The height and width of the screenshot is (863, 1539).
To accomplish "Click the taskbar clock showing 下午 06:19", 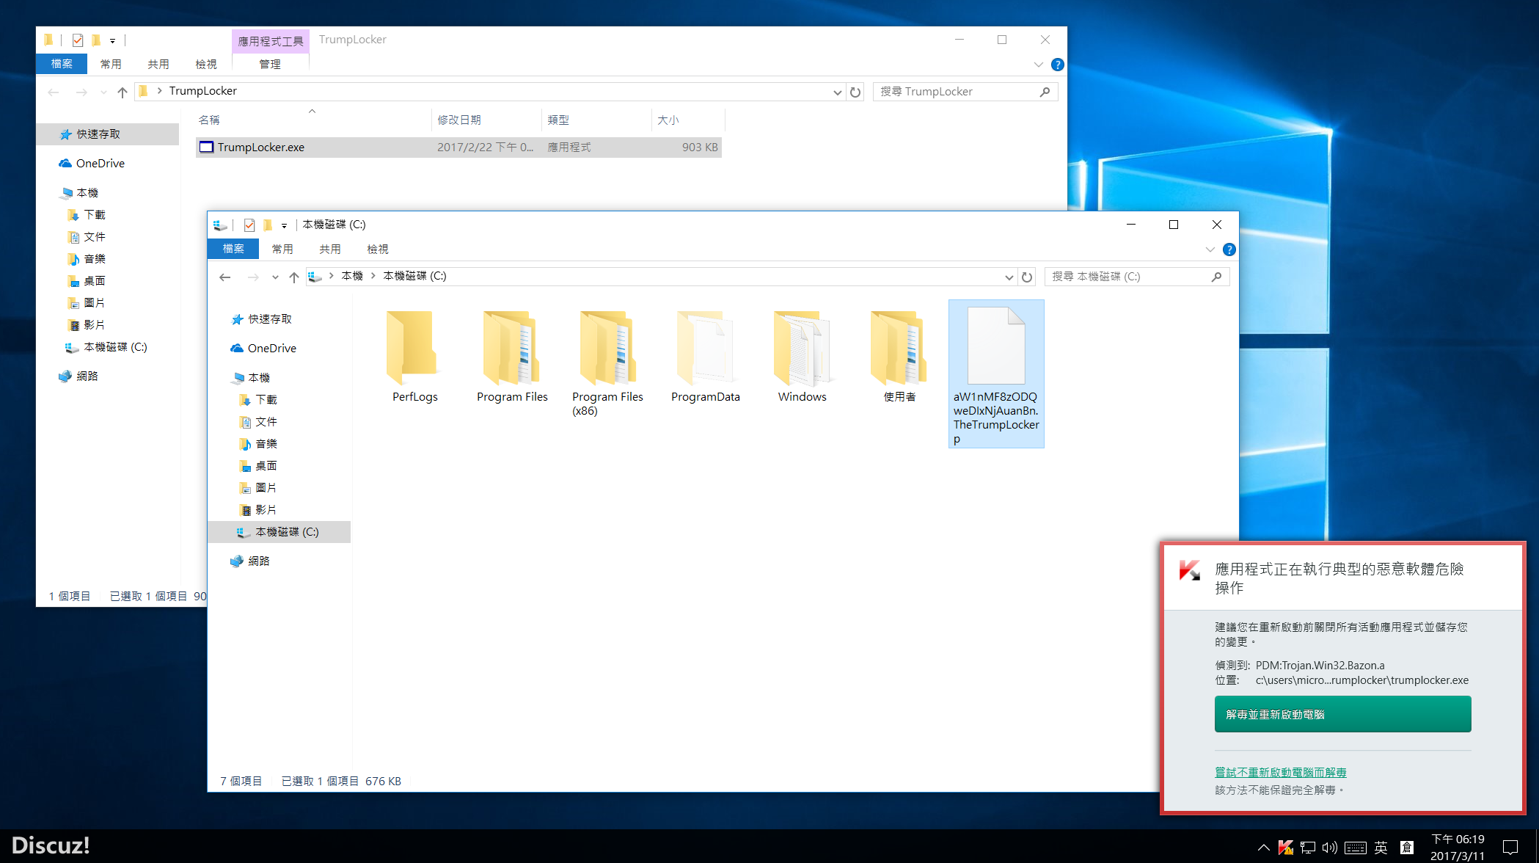I will 1458,847.
